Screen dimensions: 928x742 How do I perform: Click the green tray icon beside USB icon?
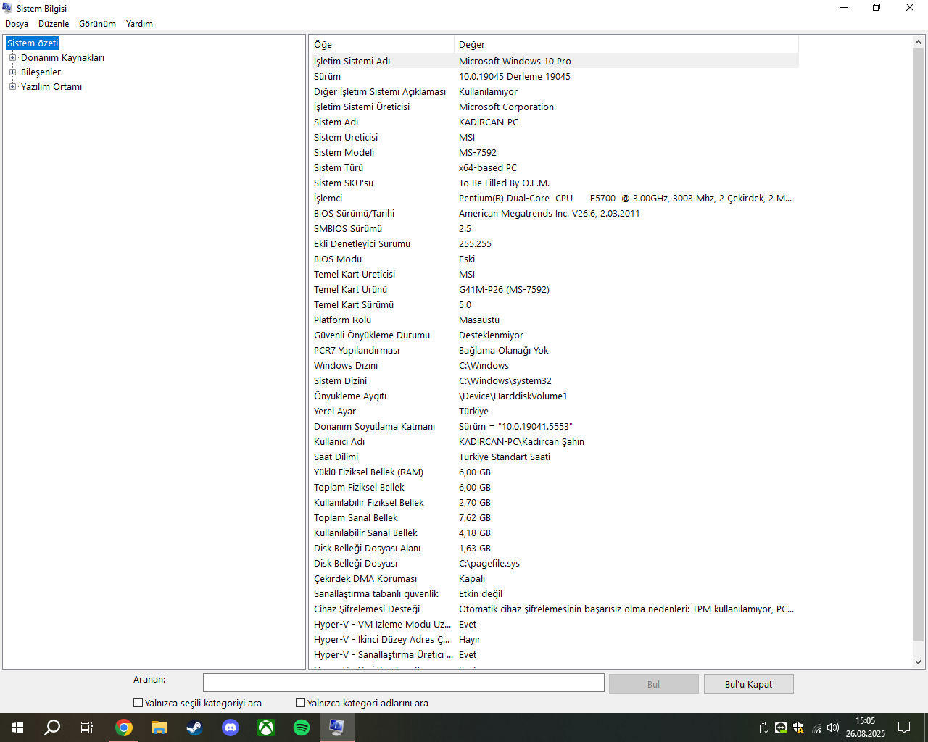(781, 728)
